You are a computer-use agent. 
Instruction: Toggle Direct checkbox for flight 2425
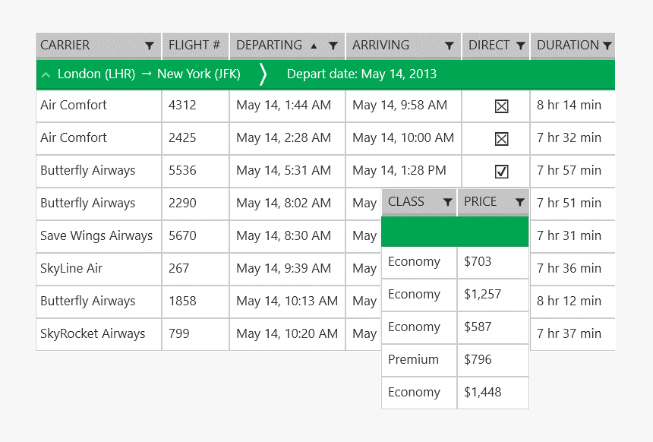tap(501, 139)
